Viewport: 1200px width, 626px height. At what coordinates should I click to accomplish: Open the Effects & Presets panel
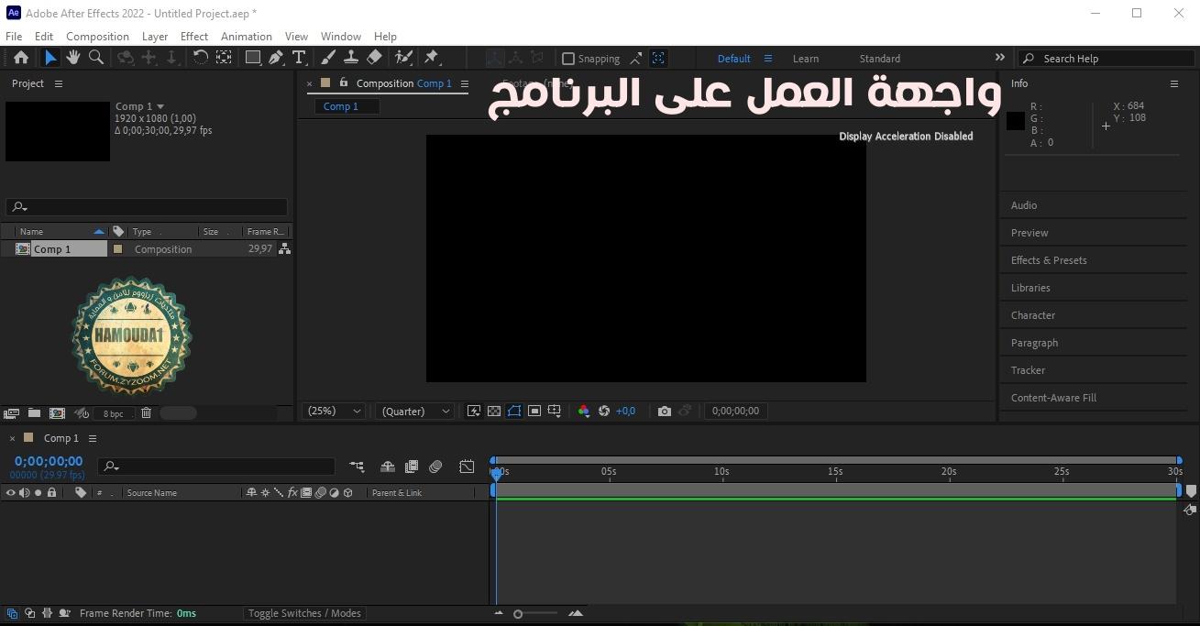[1049, 260]
